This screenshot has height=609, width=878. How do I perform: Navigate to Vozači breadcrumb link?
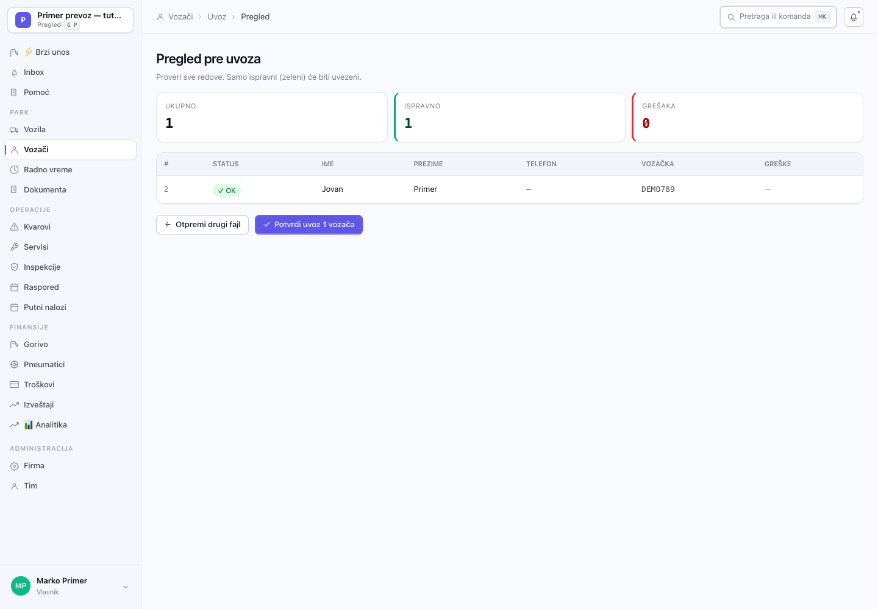180,17
